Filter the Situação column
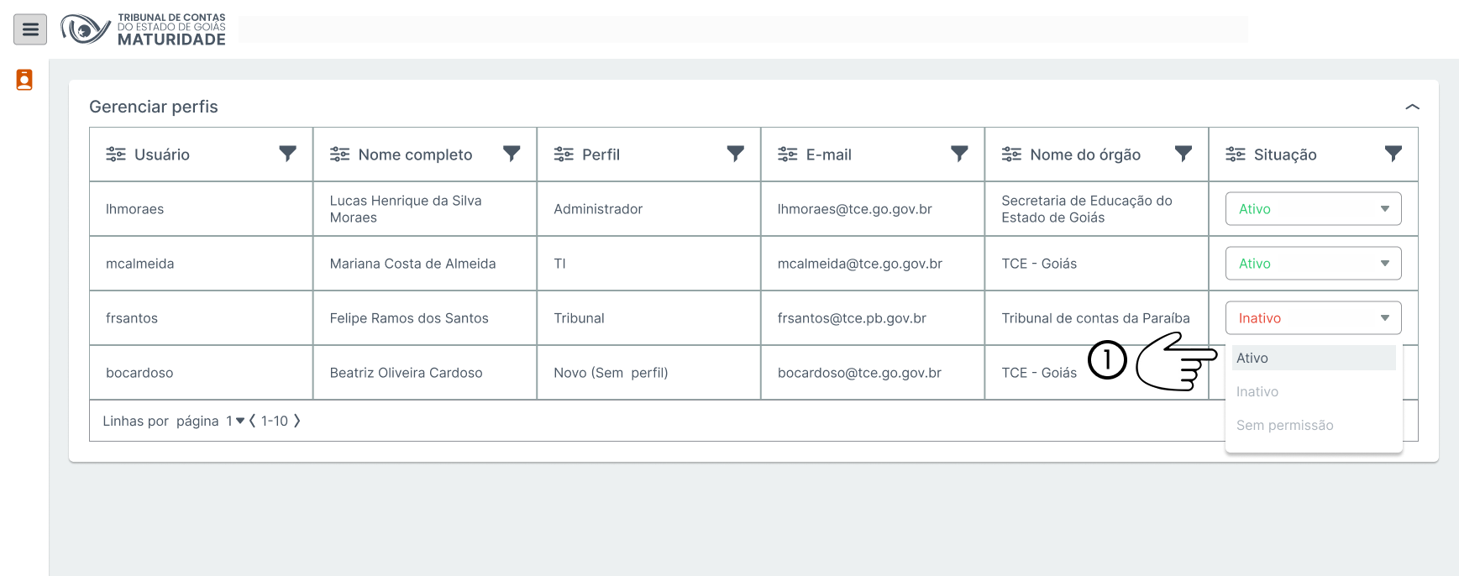 tap(1393, 154)
